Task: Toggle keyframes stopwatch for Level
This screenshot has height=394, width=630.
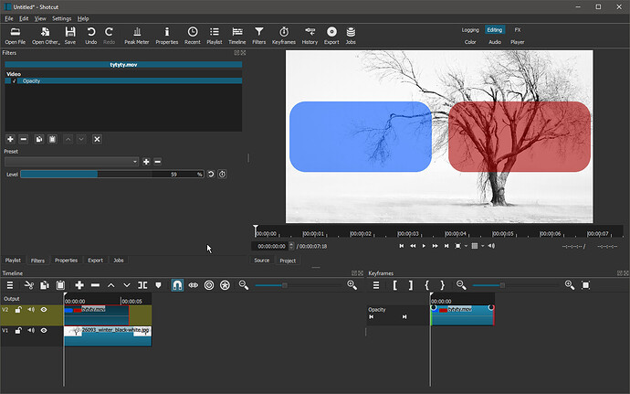Action: coord(222,174)
